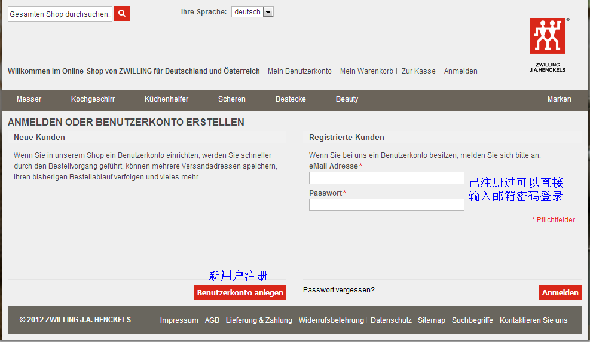Open the Beauty category
This screenshot has width=590, height=342.
(347, 99)
